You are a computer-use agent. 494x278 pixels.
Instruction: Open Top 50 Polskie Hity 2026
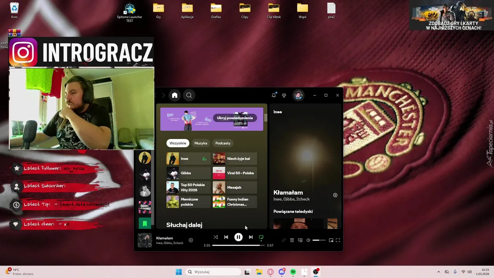(188, 187)
